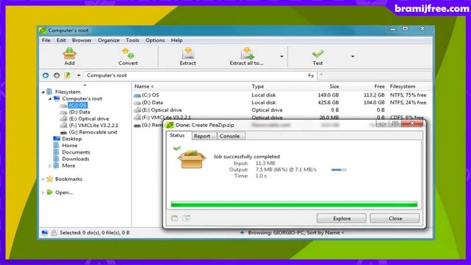The height and width of the screenshot is (265, 471).
Task: Select (D:) Data in the tree
Action: click(x=79, y=112)
